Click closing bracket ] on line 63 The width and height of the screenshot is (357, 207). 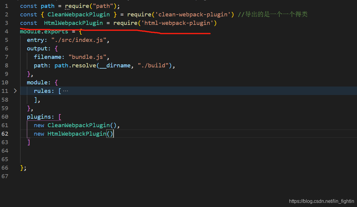pos(29,142)
